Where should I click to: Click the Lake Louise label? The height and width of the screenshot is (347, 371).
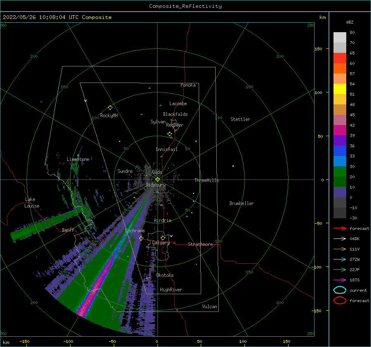[32, 203]
